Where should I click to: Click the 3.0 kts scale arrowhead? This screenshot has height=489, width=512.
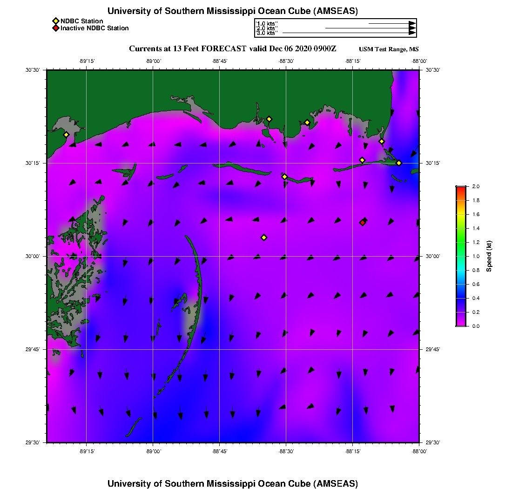click(x=412, y=33)
